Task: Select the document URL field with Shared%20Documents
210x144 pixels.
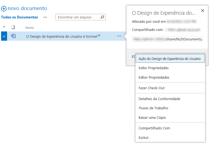Action: tap(167, 39)
